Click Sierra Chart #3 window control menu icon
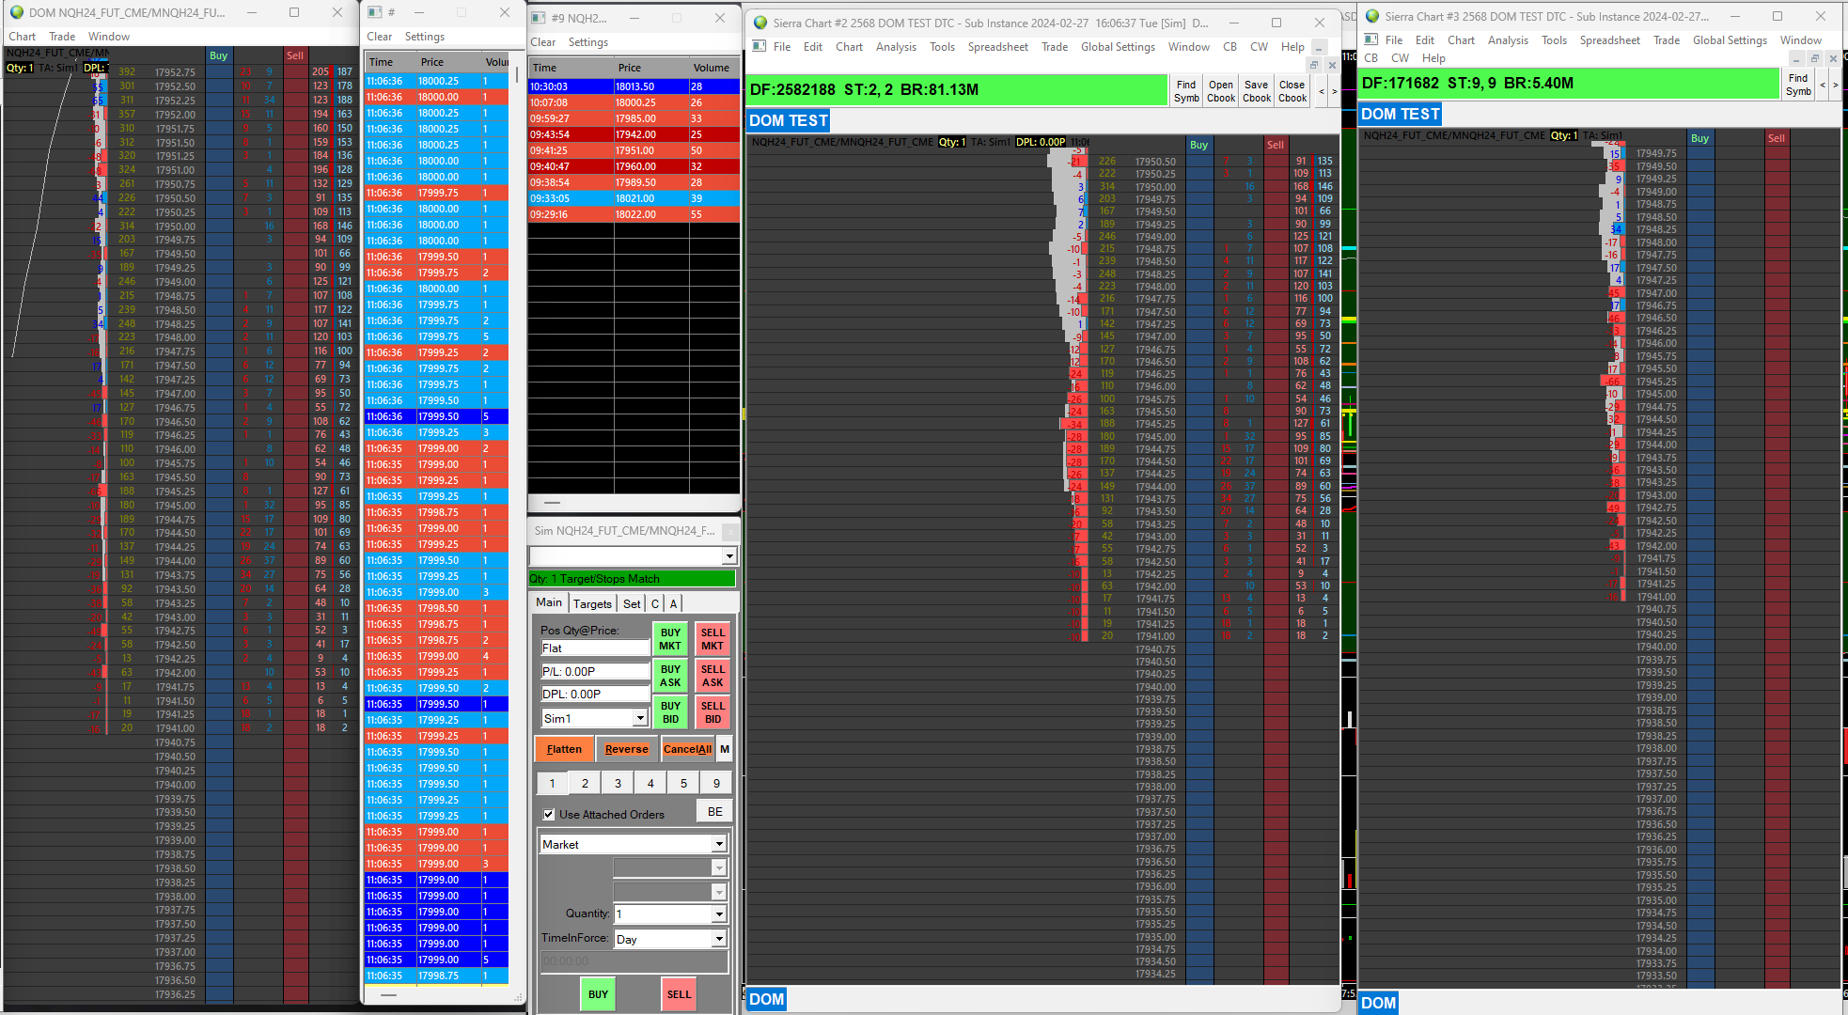 pyautogui.click(x=1370, y=40)
